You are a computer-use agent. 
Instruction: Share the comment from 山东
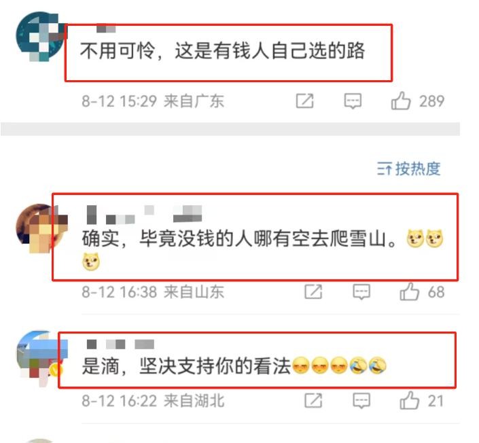313,291
